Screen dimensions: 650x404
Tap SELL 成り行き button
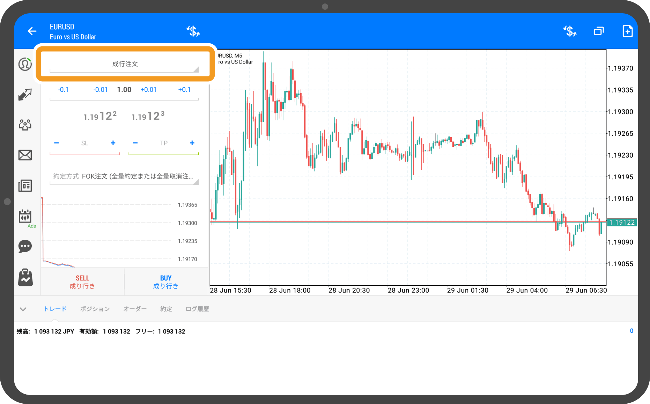pyautogui.click(x=82, y=282)
